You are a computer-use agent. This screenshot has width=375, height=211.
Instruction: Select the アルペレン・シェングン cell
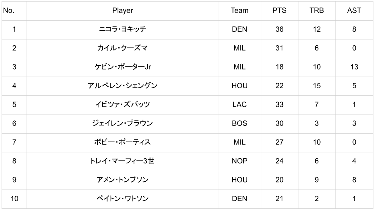click(x=122, y=86)
